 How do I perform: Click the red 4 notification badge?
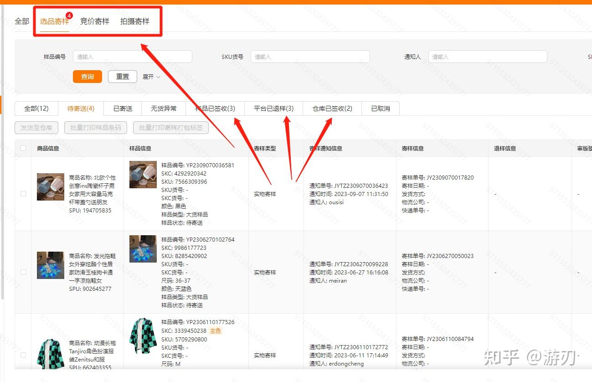pos(69,15)
